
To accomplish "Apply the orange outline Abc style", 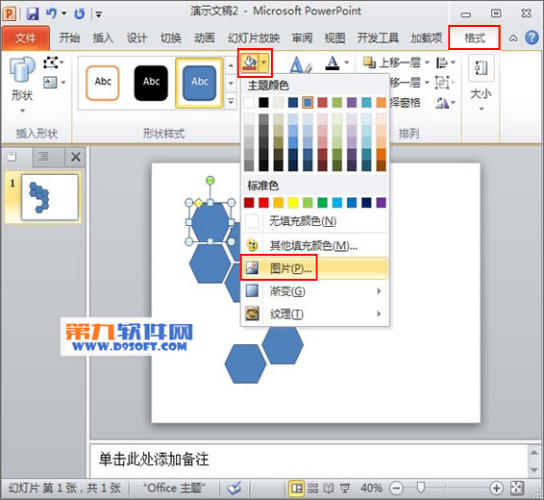I will pyautogui.click(x=103, y=83).
